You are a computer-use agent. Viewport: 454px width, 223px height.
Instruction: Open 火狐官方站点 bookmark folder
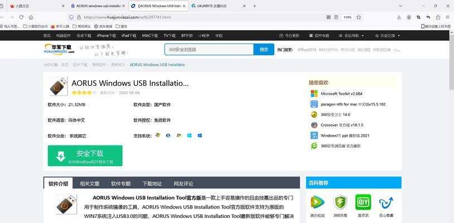coord(36,26)
